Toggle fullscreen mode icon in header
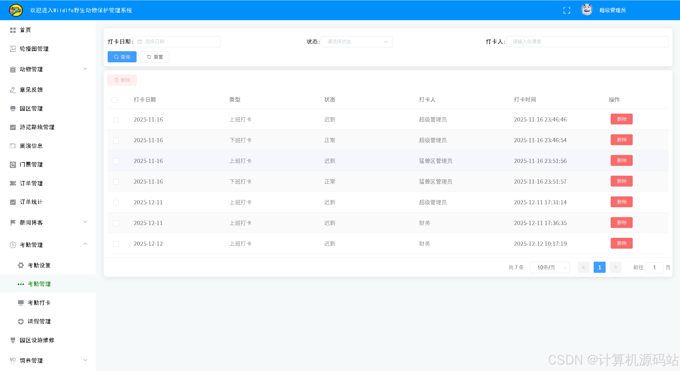Screen dimensions: 680x371 [567, 10]
